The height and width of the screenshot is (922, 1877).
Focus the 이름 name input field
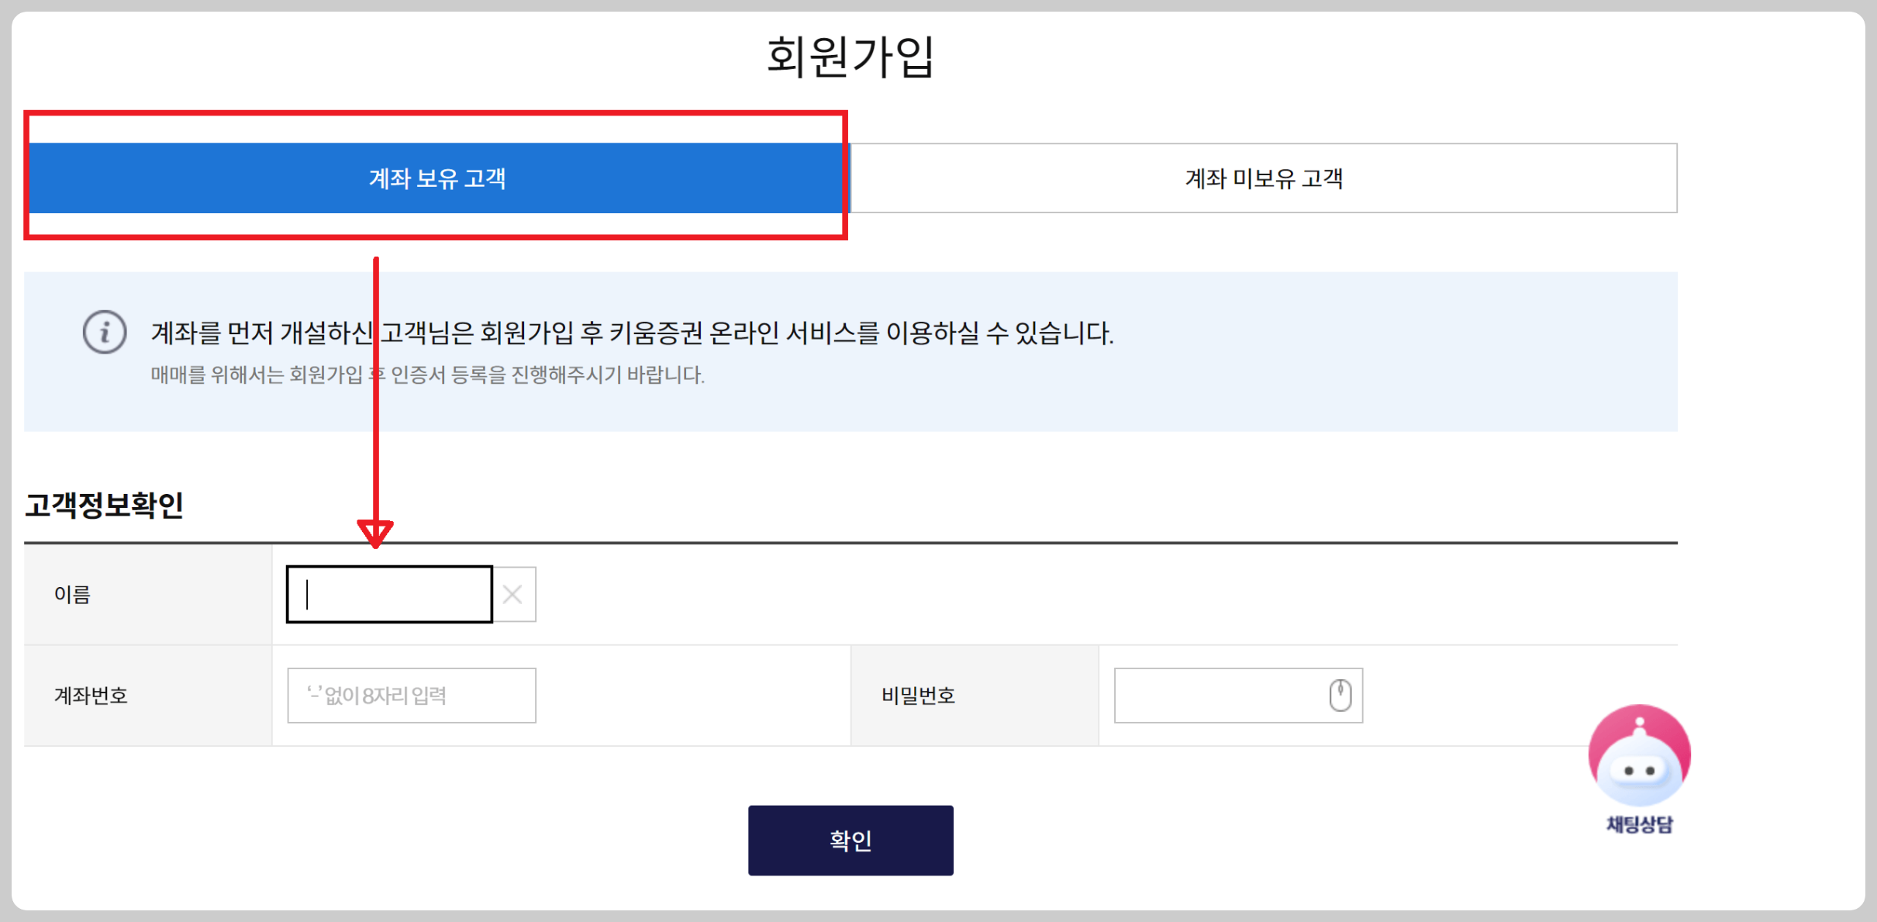pyautogui.click(x=388, y=594)
